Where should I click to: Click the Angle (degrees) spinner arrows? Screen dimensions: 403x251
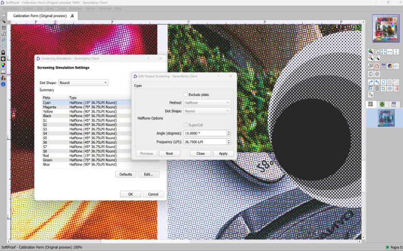point(229,133)
